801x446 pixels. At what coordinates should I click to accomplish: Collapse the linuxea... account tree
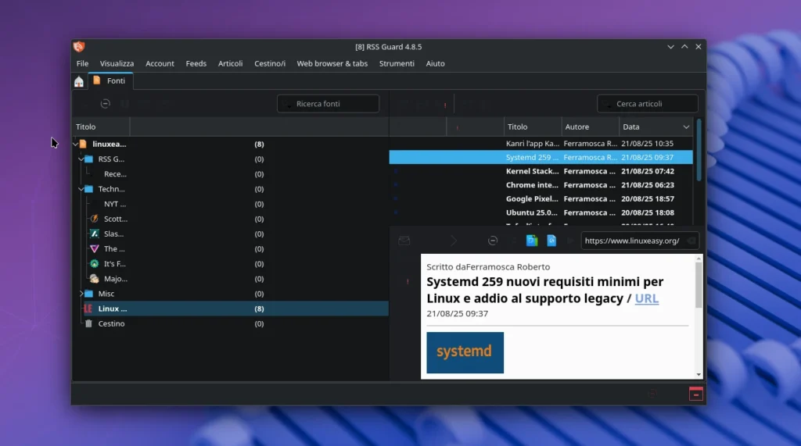pyautogui.click(x=76, y=145)
